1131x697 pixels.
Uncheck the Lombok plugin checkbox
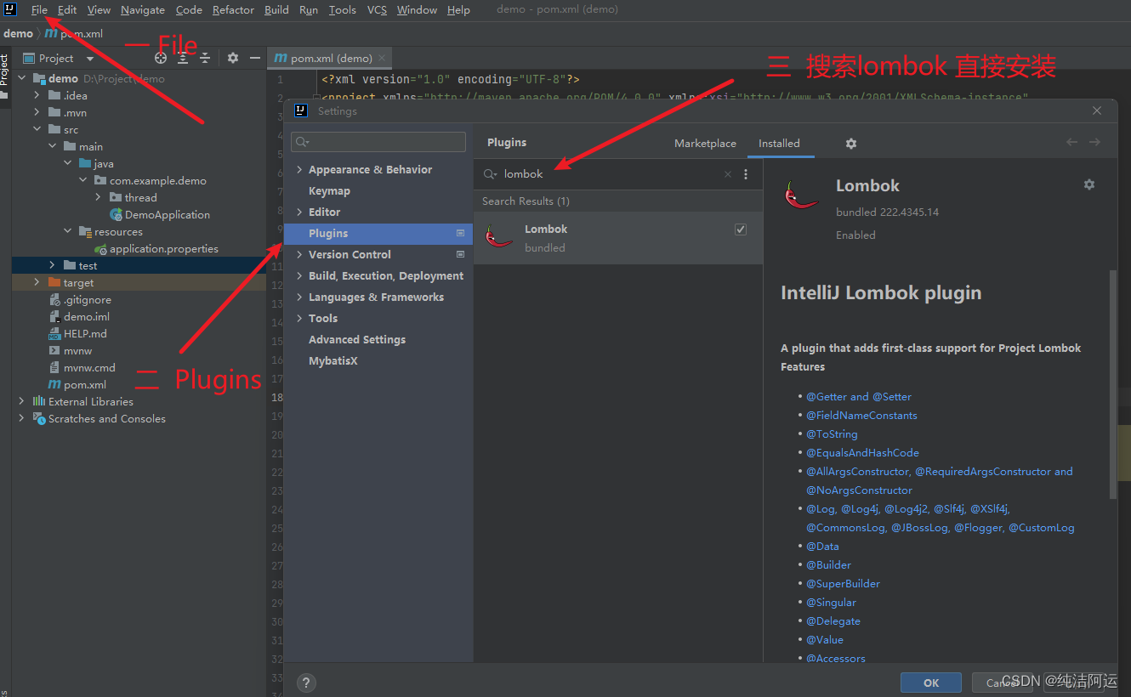point(741,229)
